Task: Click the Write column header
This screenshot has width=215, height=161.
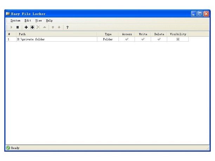Action: click(x=143, y=34)
